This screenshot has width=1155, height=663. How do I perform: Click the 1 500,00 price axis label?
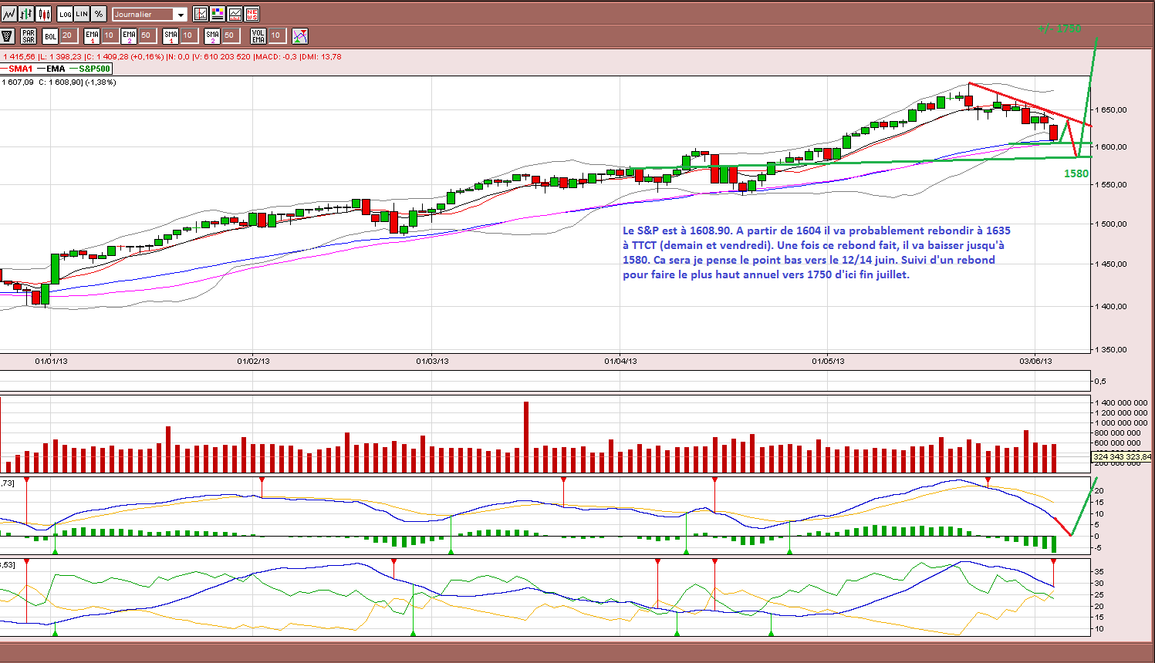[1111, 224]
